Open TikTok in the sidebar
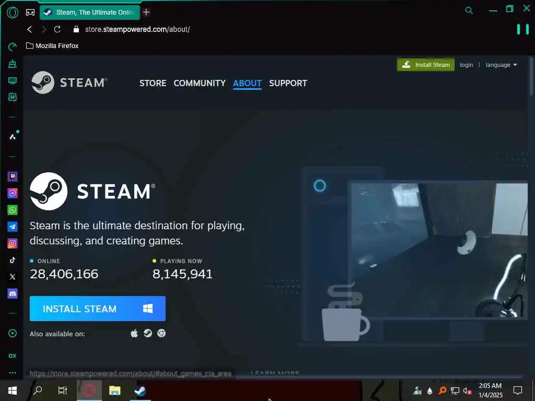Image resolution: width=535 pixels, height=401 pixels. coord(13,260)
